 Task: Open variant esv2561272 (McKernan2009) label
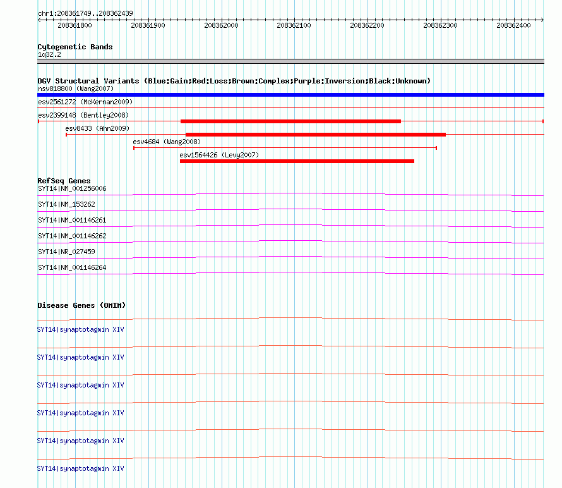coord(85,102)
